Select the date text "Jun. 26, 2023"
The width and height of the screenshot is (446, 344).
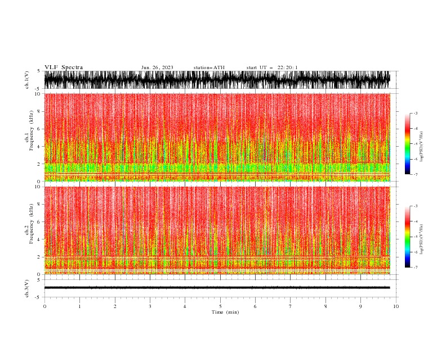pyautogui.click(x=157, y=67)
